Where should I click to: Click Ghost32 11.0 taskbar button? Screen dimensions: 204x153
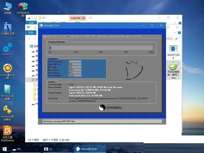pyautogui.click(x=90, y=149)
